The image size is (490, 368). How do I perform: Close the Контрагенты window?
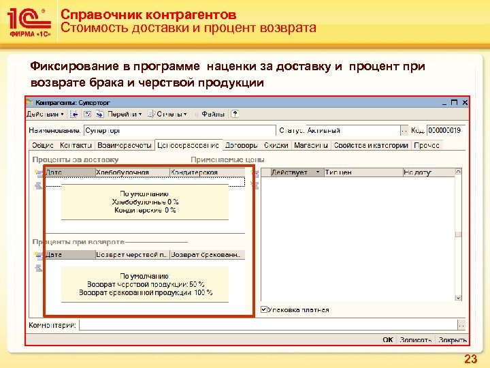465,103
